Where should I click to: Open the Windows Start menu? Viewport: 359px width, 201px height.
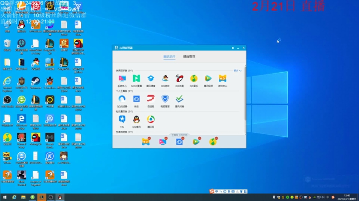[4, 197]
